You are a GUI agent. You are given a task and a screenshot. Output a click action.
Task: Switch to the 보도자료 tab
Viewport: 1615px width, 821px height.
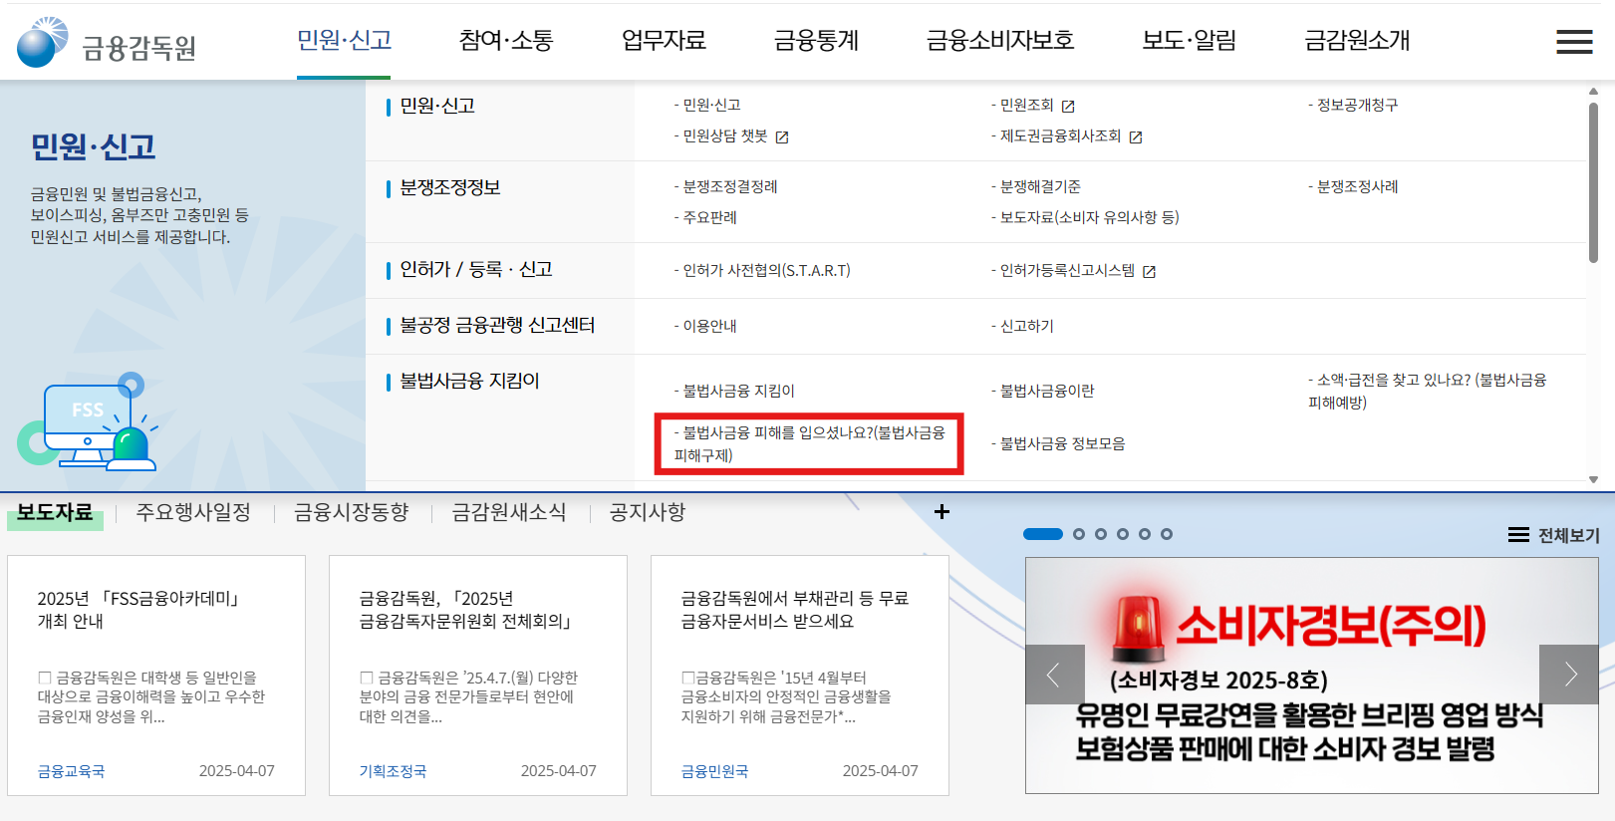pos(55,512)
